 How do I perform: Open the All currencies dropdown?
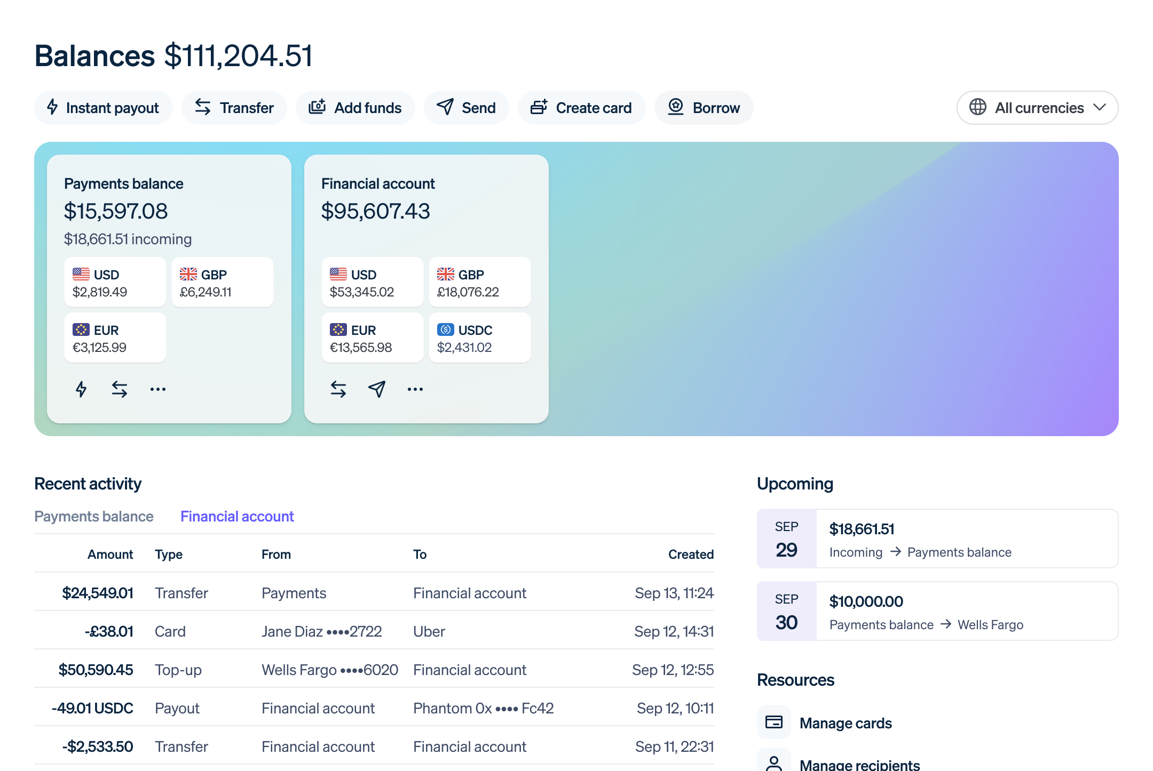1036,107
